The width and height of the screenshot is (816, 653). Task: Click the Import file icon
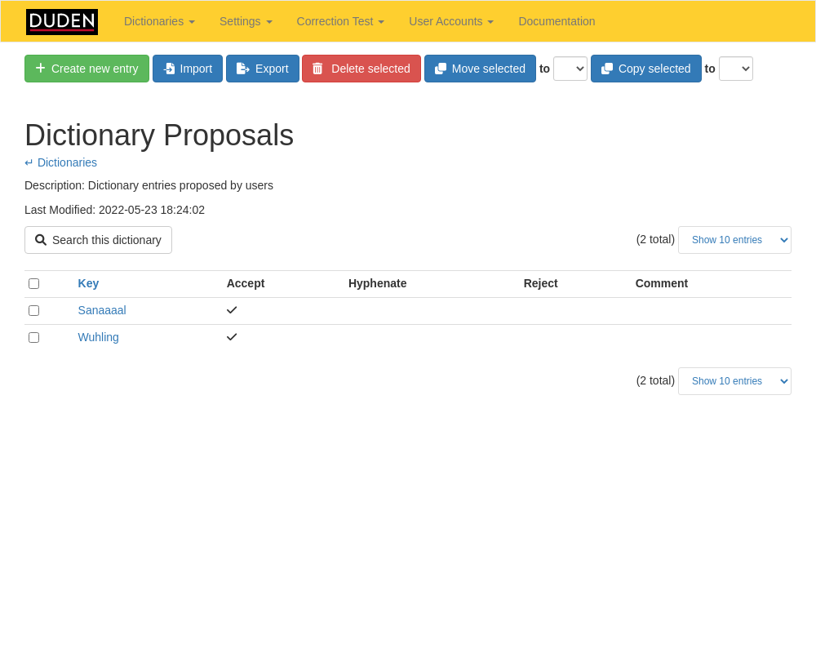(169, 69)
